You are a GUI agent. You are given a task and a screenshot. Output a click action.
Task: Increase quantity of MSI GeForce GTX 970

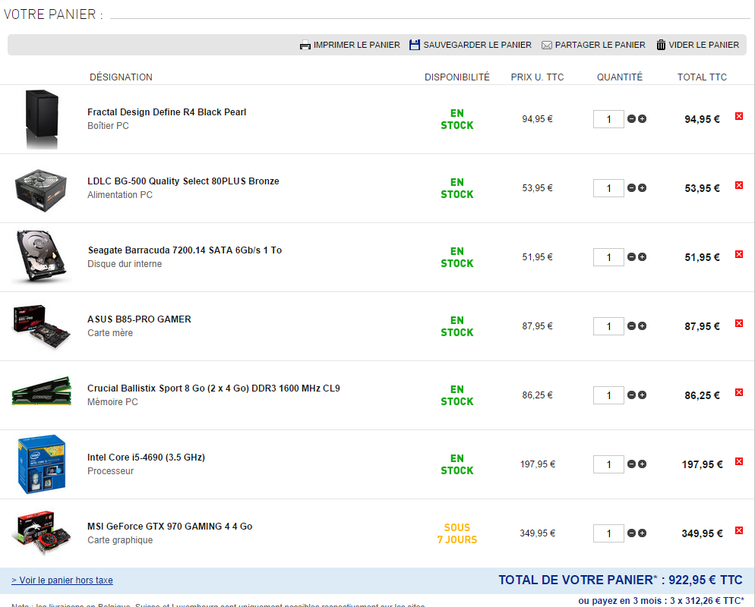point(643,533)
